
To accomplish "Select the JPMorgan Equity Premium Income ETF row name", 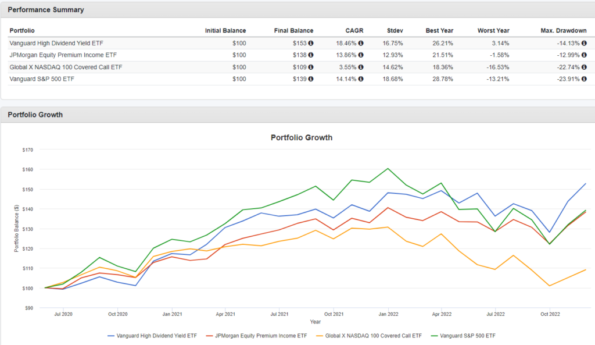I will (x=63, y=55).
